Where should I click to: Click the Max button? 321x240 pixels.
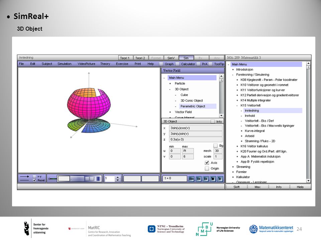click(x=258, y=187)
